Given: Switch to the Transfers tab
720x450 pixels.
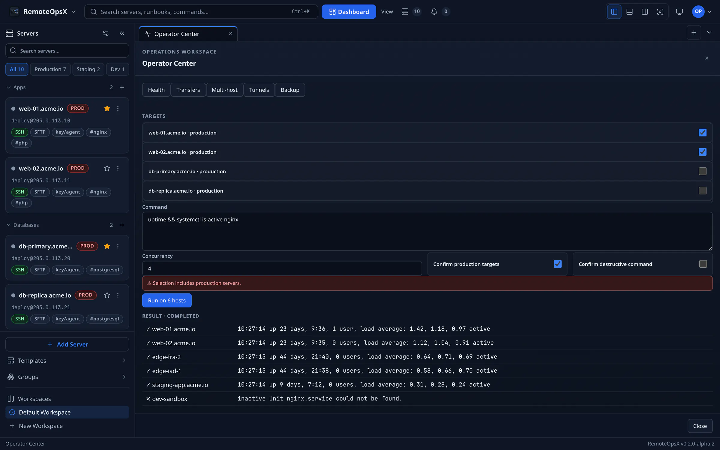Looking at the screenshot, I should 188,90.
